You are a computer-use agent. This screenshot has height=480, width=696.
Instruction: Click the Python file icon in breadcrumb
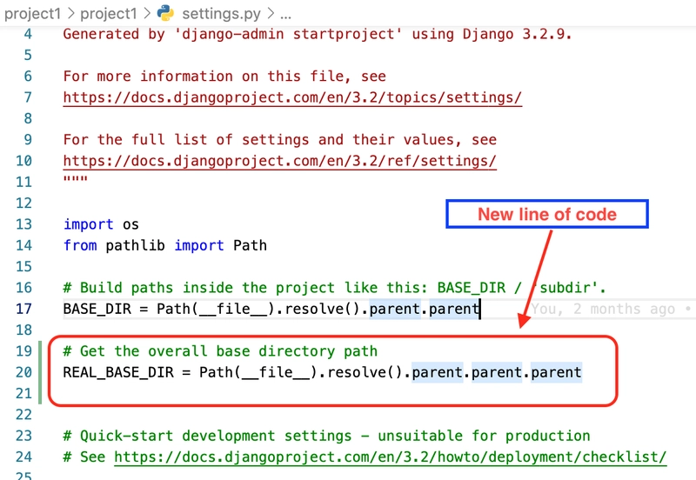(x=165, y=13)
